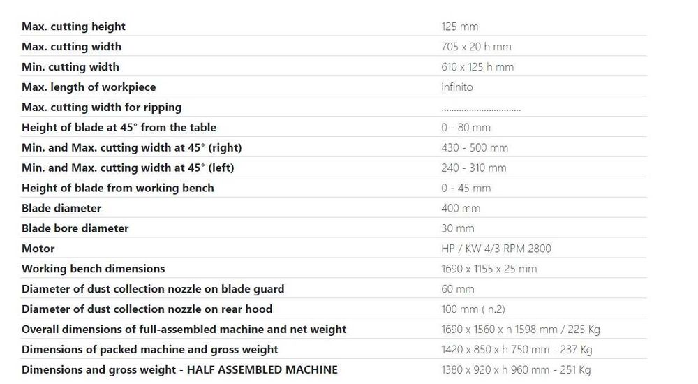Image resolution: width=698 pixels, height=384 pixels.
Task: Click the "Blade bore diameter" label
Action: pos(75,229)
